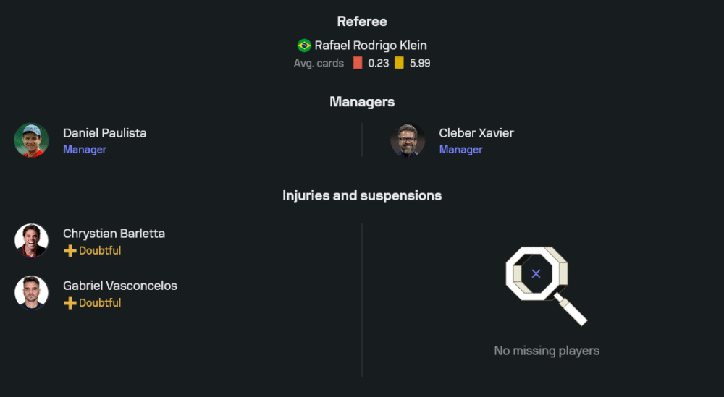724x397 pixels.
Task: Click the Brazil flag icon beside referee
Action: point(304,46)
